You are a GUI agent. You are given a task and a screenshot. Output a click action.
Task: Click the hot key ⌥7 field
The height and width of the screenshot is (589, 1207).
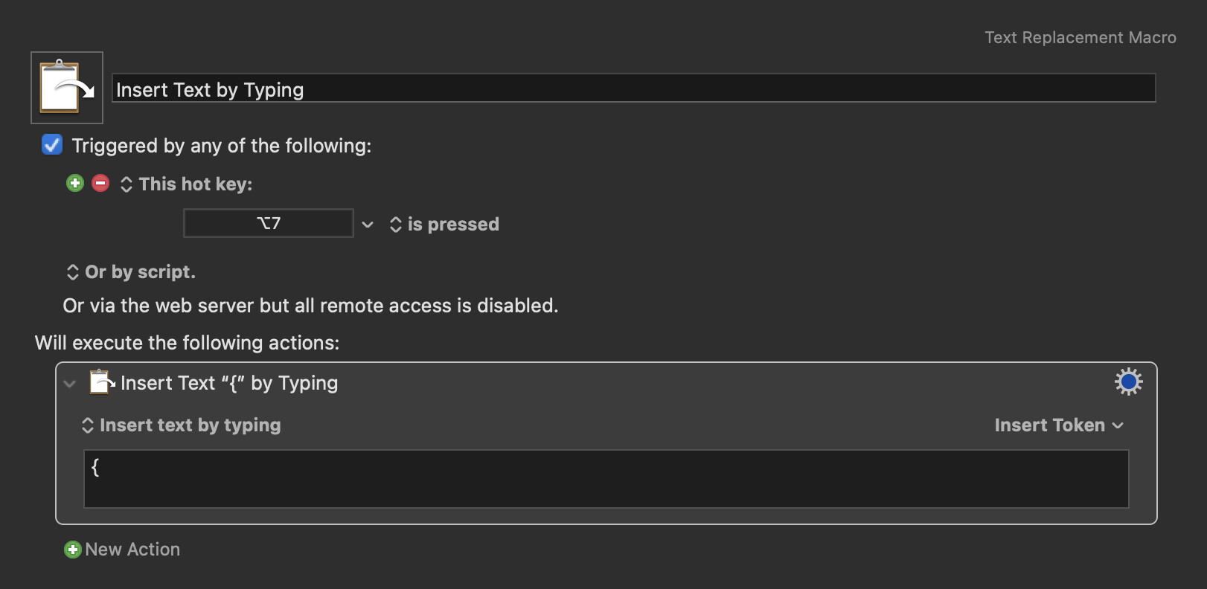tap(269, 223)
